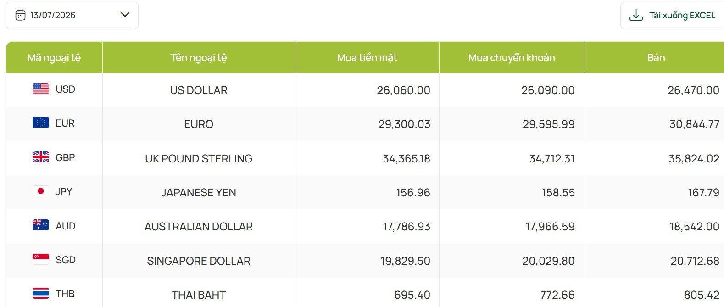724x307 pixels.
Task: Click the EUR European Union flag icon
Action: (x=41, y=123)
